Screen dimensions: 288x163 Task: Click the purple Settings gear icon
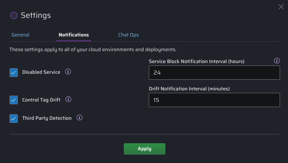[x=14, y=15]
